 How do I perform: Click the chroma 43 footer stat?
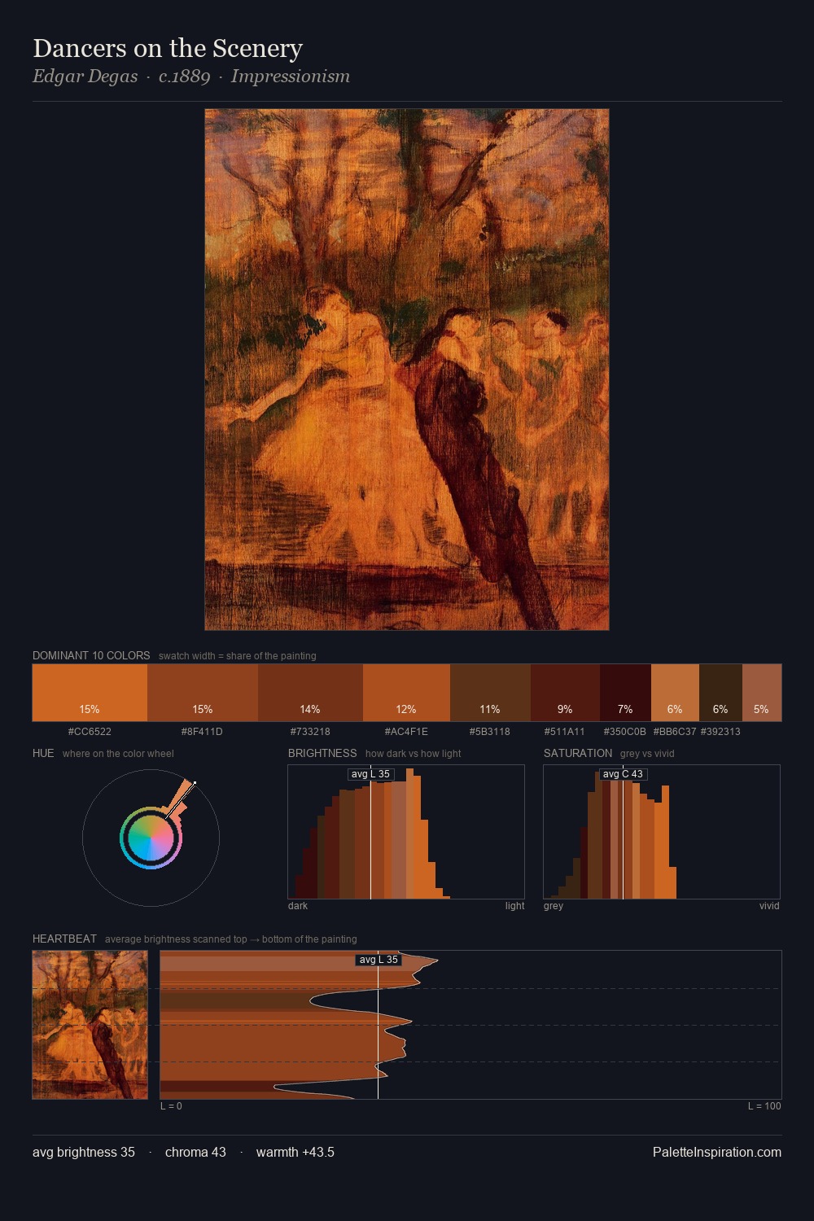pyautogui.click(x=195, y=1153)
